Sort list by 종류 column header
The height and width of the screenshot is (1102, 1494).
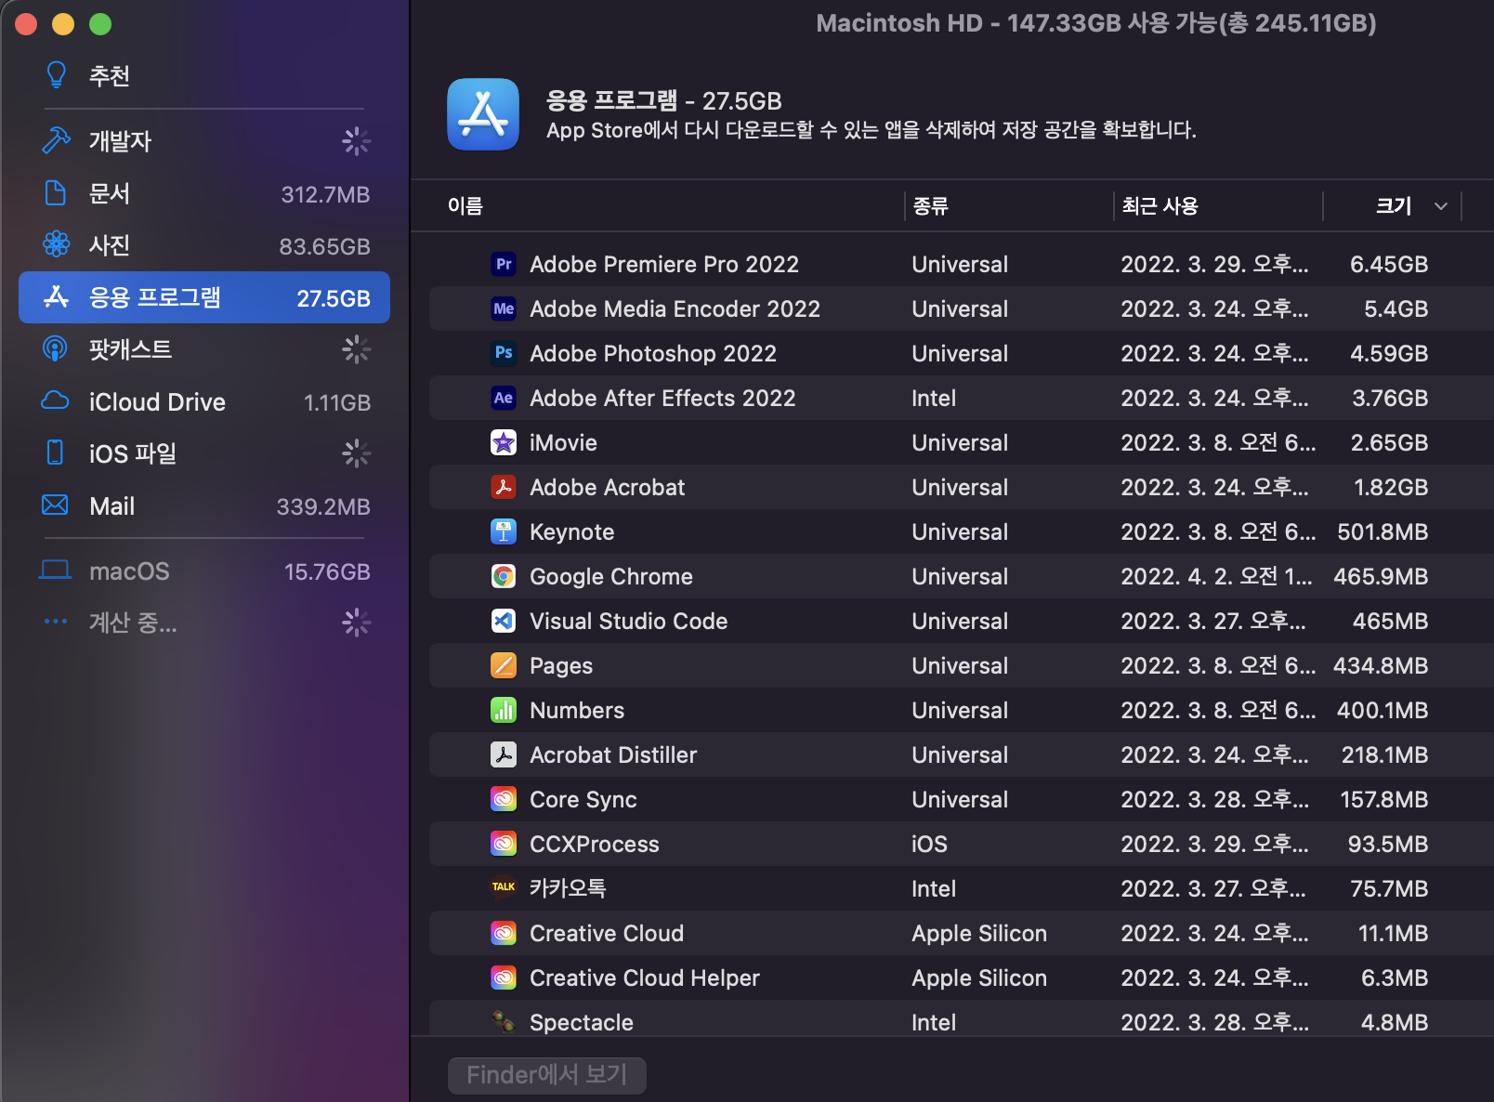point(930,206)
